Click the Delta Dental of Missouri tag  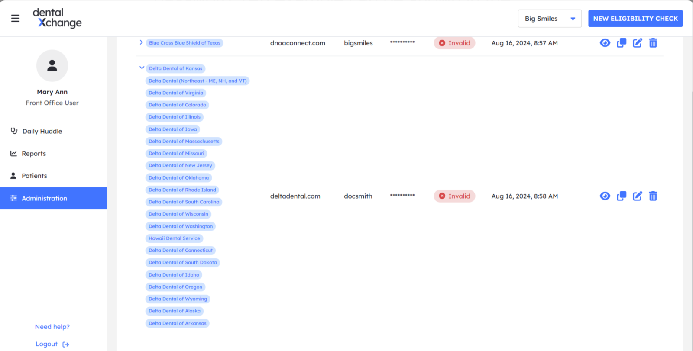pos(176,154)
